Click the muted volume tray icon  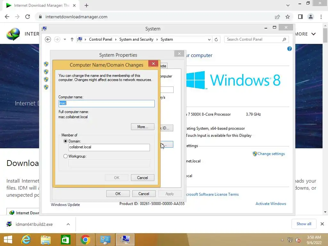(x=298, y=240)
